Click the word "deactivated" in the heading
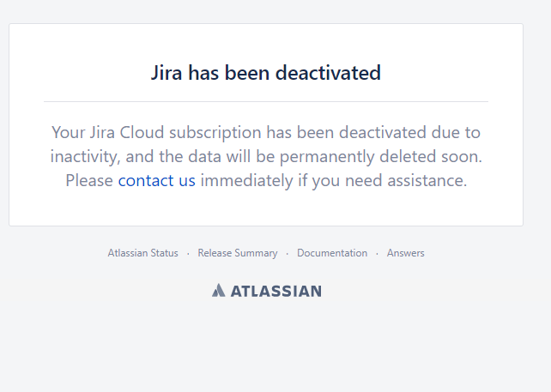The width and height of the screenshot is (551, 392). tap(328, 73)
